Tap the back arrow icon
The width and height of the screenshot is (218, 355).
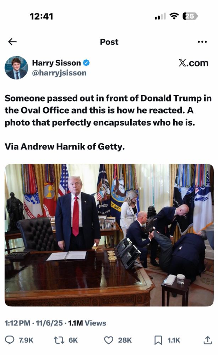12,42
